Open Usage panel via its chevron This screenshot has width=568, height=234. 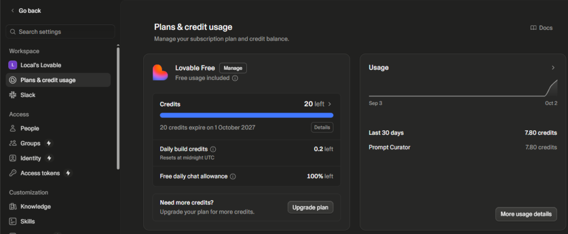tap(553, 68)
